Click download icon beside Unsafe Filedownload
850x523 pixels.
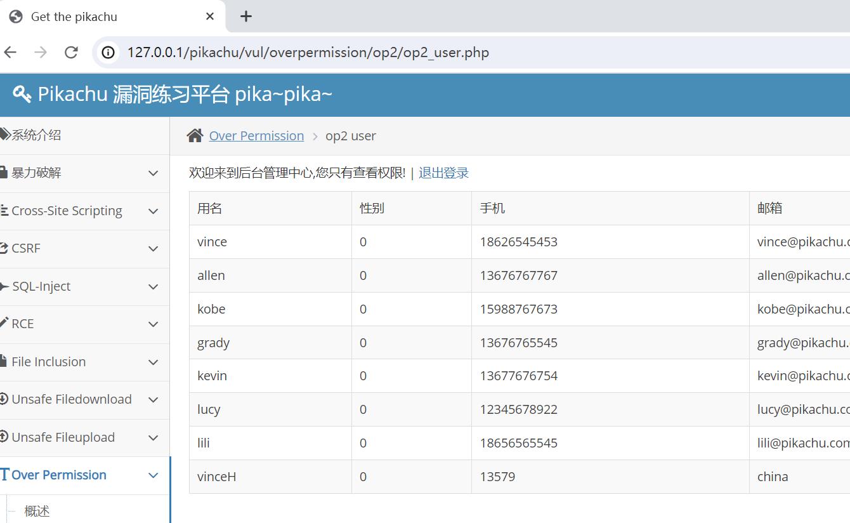pos(4,399)
